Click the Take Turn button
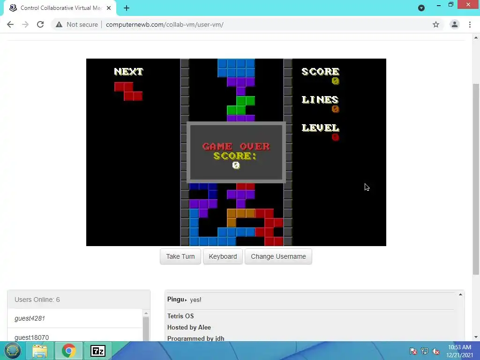 [x=180, y=256]
